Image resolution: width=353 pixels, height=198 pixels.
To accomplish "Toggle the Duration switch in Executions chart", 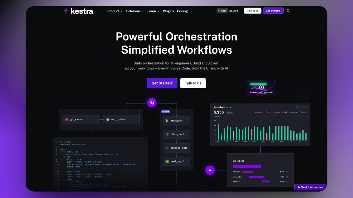I will pyautogui.click(x=298, y=107).
